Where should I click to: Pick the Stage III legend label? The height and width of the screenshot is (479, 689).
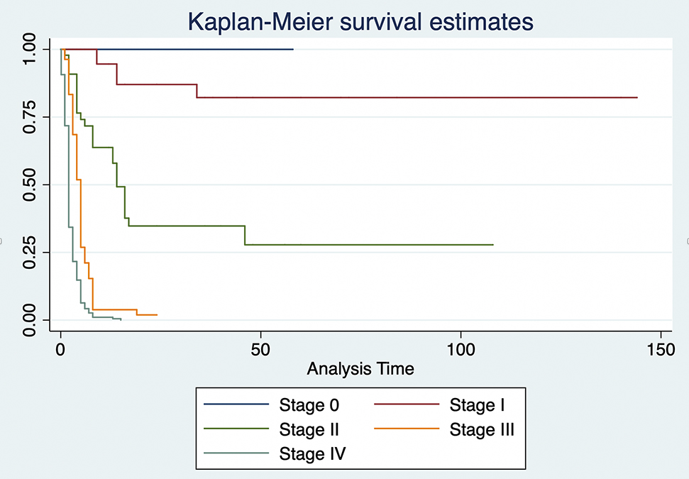481,429
